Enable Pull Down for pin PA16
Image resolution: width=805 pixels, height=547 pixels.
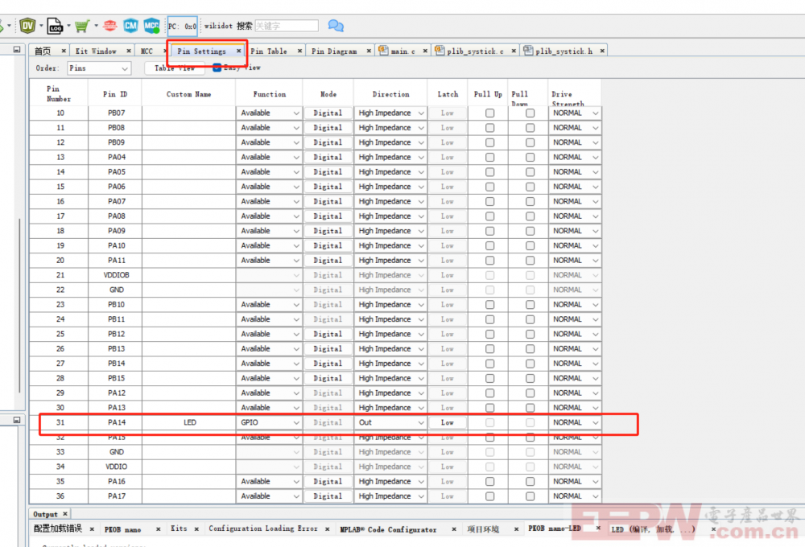pyautogui.click(x=530, y=481)
